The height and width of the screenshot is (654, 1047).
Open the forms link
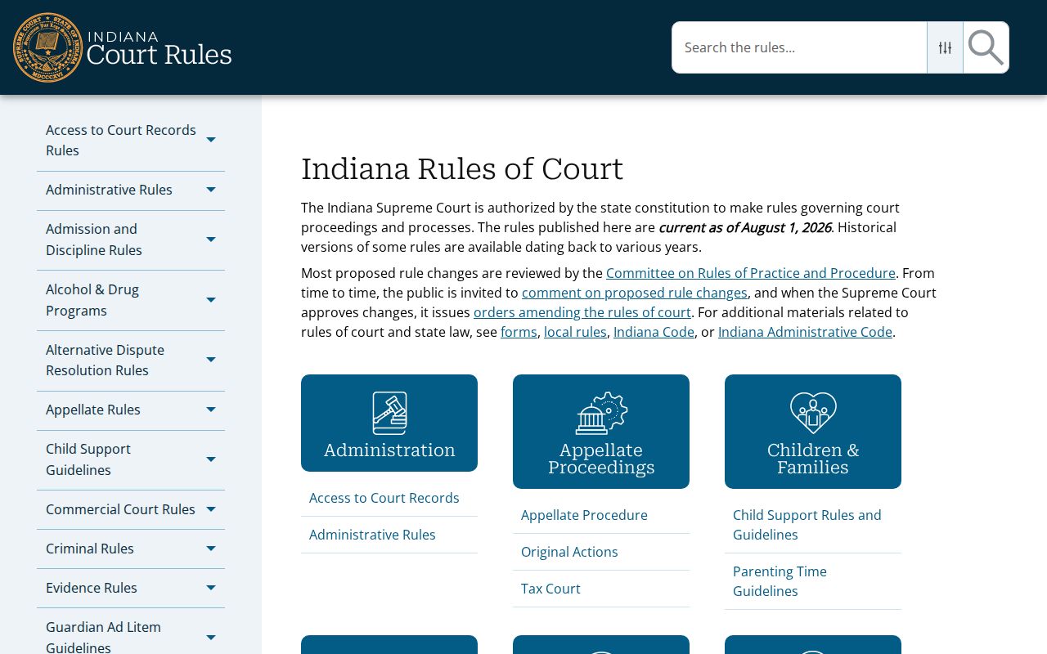519,332
